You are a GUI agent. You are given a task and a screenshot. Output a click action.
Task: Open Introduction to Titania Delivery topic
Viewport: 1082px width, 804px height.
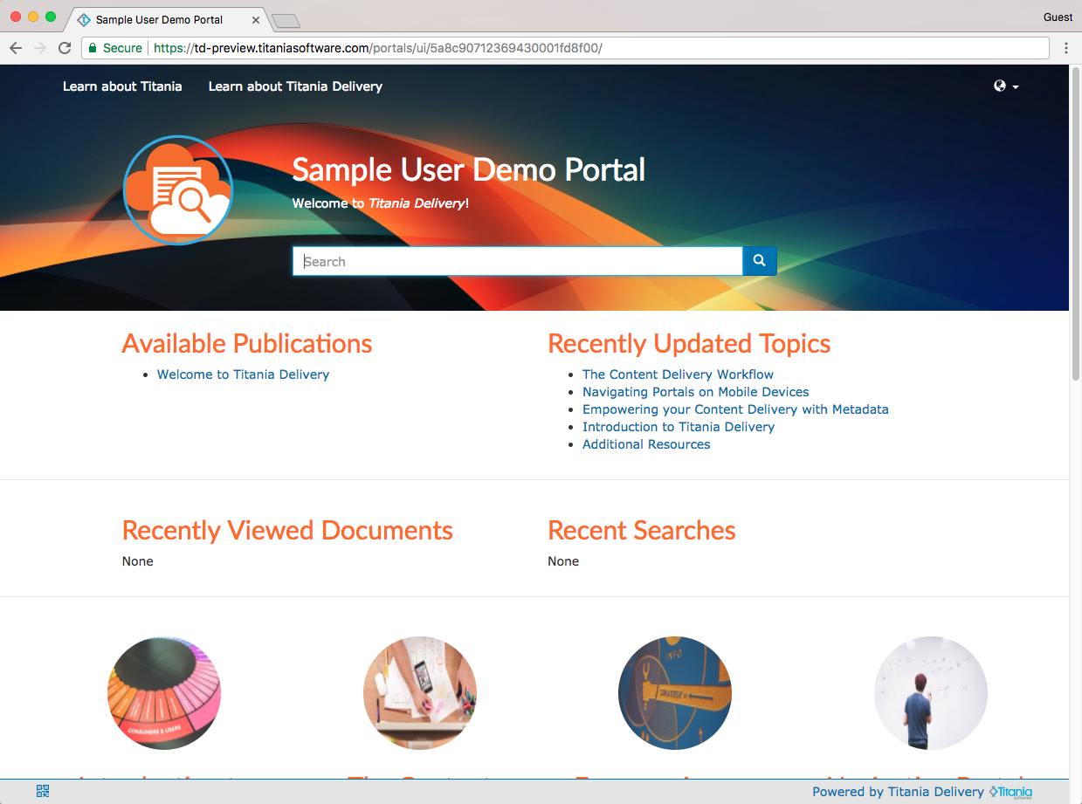point(679,427)
